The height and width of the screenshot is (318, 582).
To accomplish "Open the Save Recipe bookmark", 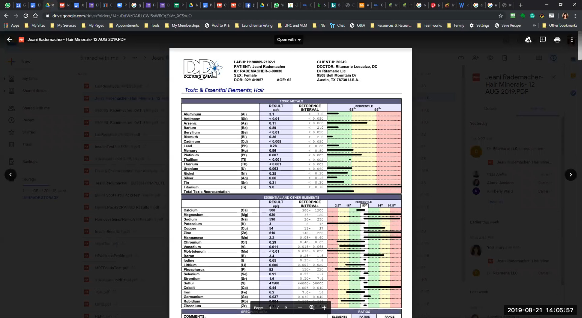I will (x=507, y=25).
